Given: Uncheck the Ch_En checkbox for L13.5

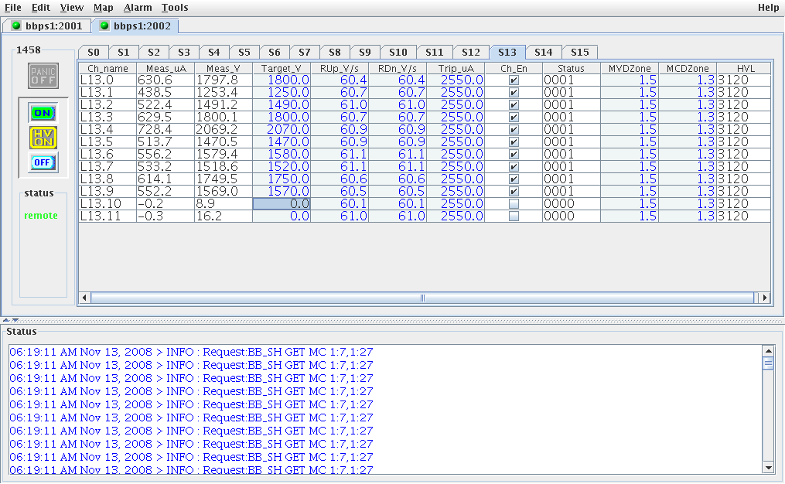Looking at the screenshot, I should coord(514,142).
